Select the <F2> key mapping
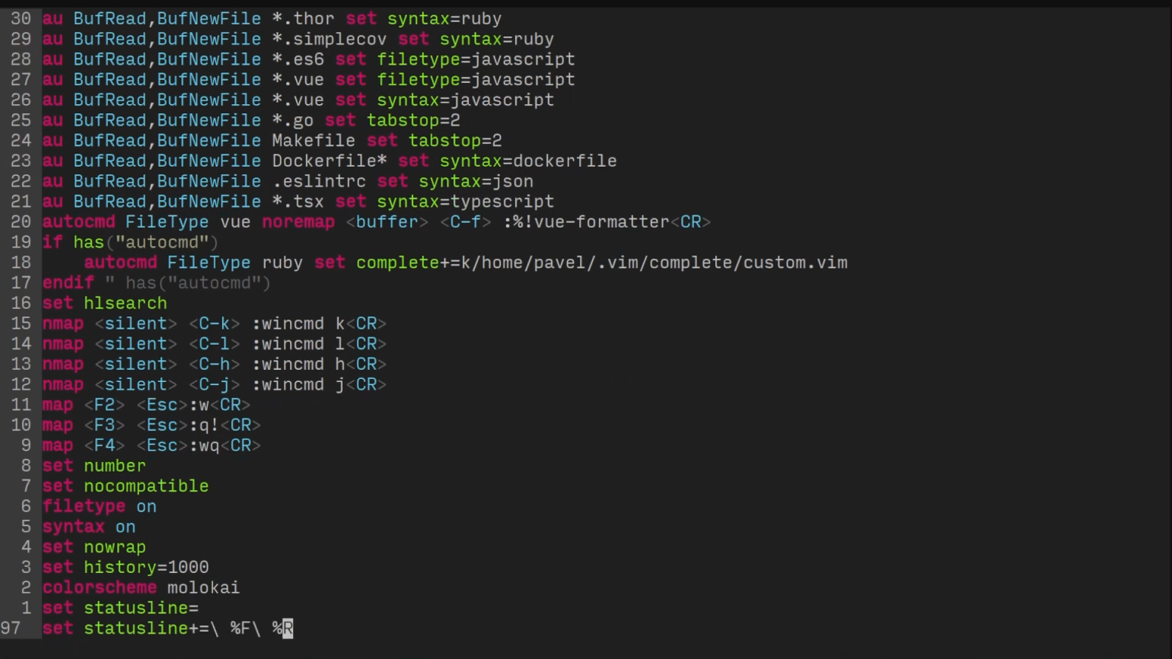Viewport: 1172px width, 659px height. pyautogui.click(x=104, y=405)
